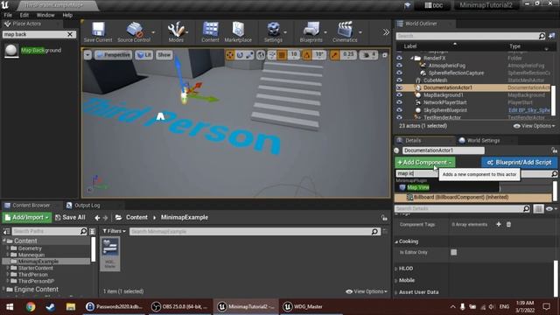Open the File menu
This screenshot has width=560, height=315.
[x=8, y=15]
